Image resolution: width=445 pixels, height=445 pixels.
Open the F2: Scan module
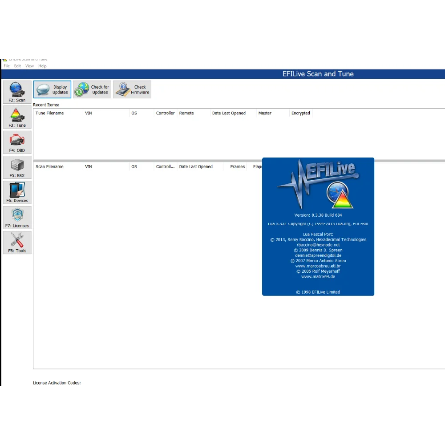click(x=16, y=92)
